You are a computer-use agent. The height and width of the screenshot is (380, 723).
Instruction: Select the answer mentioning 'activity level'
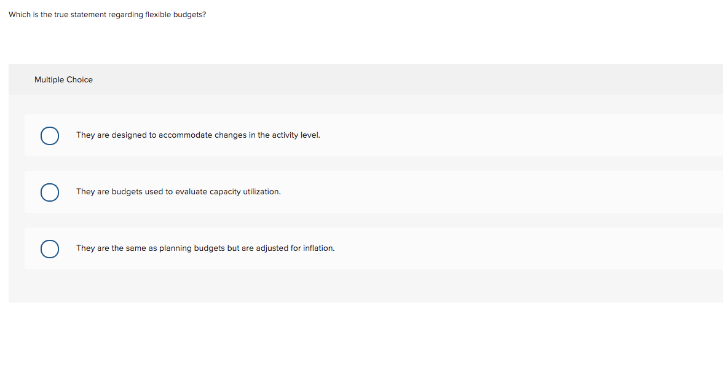point(197,135)
